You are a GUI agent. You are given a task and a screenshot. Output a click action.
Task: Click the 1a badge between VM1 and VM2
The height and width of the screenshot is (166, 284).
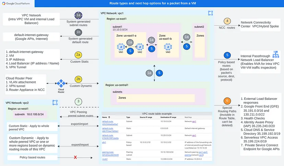(x=130, y=43)
